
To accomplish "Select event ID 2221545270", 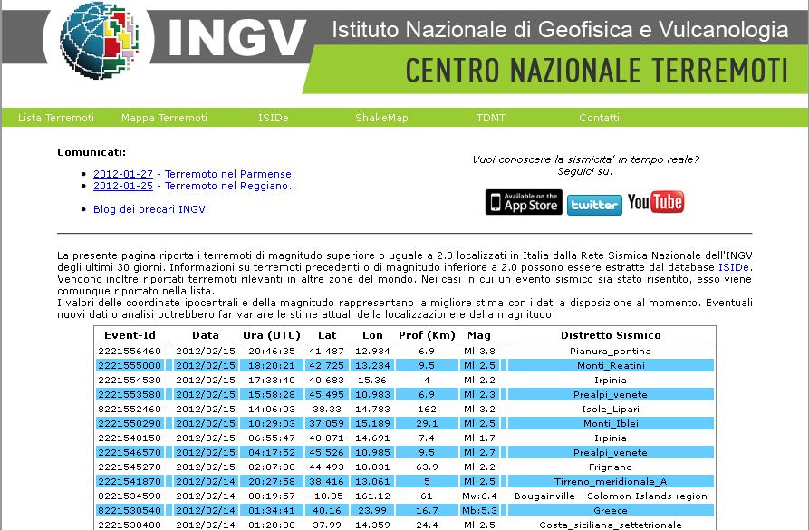I will [130, 467].
